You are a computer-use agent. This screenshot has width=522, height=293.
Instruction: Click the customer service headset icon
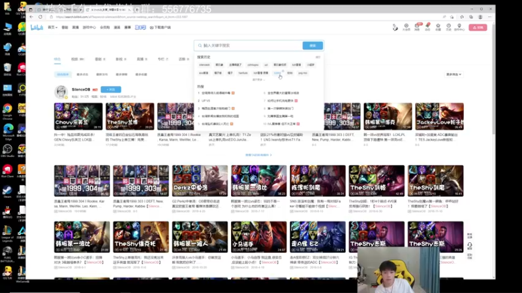coord(469,245)
